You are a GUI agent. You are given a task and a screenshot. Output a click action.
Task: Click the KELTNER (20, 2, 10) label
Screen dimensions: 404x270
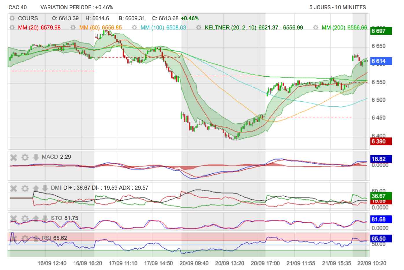pyautogui.click(x=230, y=27)
